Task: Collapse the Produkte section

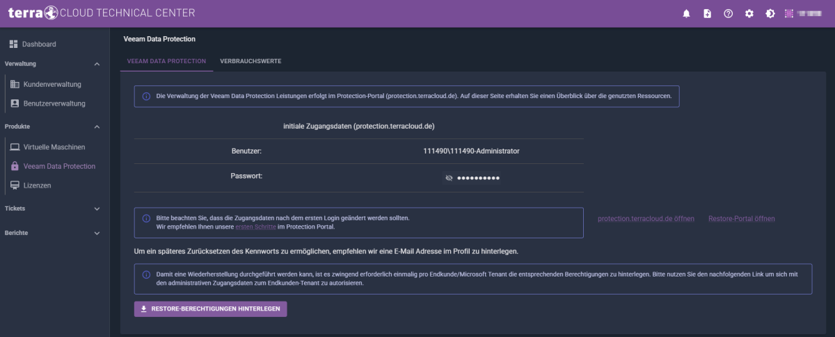Action: (97, 127)
